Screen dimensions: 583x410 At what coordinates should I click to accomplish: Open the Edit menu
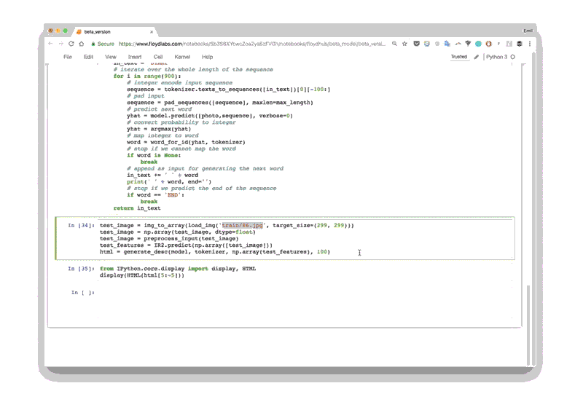pyautogui.click(x=88, y=56)
